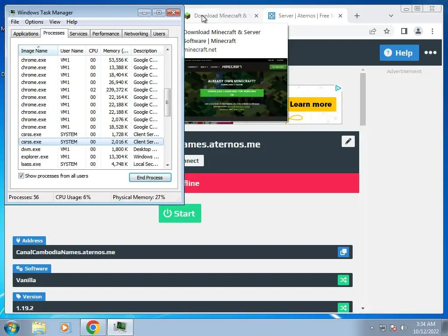Click the shuffle icon on the 1.19.2 version row
448x336 pixels.
pos(343,308)
